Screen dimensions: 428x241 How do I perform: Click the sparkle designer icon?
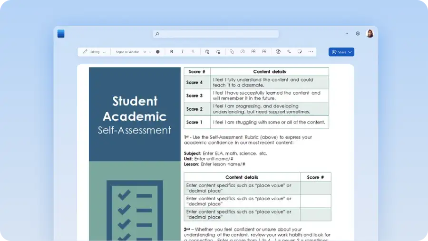pos(289,52)
